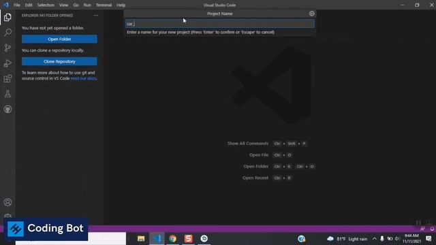Open the Extensions view
This screenshot has height=245, width=436.
point(7,79)
